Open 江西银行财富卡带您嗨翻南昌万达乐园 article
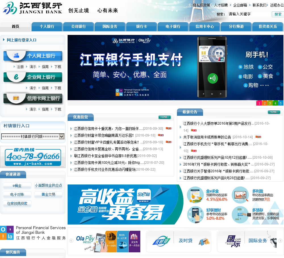Screen dimensions: 284x258 (104, 135)
